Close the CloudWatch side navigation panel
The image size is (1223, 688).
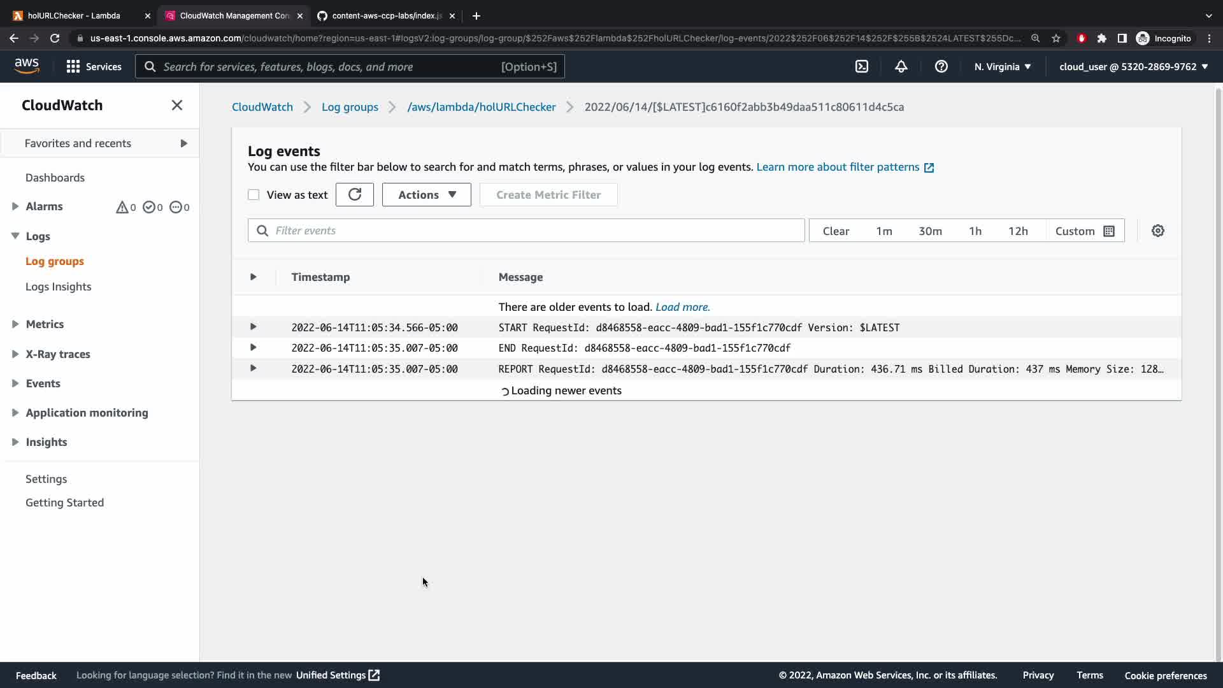click(x=177, y=105)
